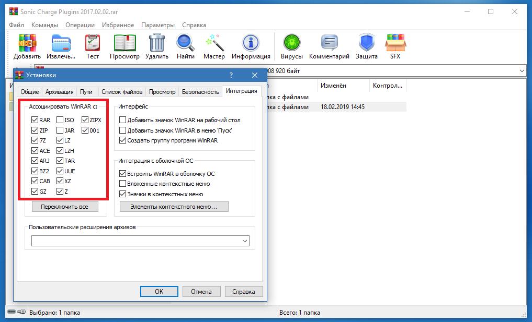Click the Отмена button
The width and height of the screenshot is (532, 322).
[x=201, y=292]
